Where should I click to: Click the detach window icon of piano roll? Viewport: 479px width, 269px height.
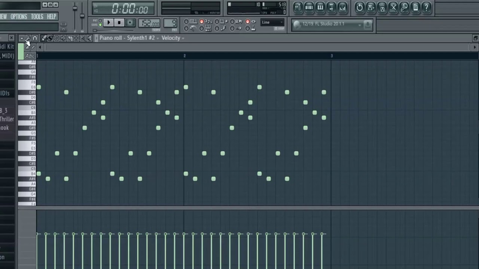tap(475, 38)
